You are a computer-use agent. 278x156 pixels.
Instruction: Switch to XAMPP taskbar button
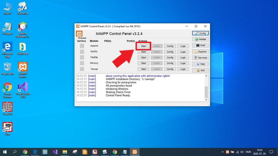coord(134,152)
